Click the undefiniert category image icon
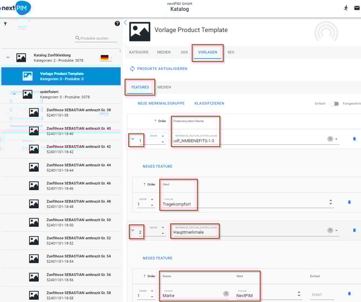 (27, 94)
